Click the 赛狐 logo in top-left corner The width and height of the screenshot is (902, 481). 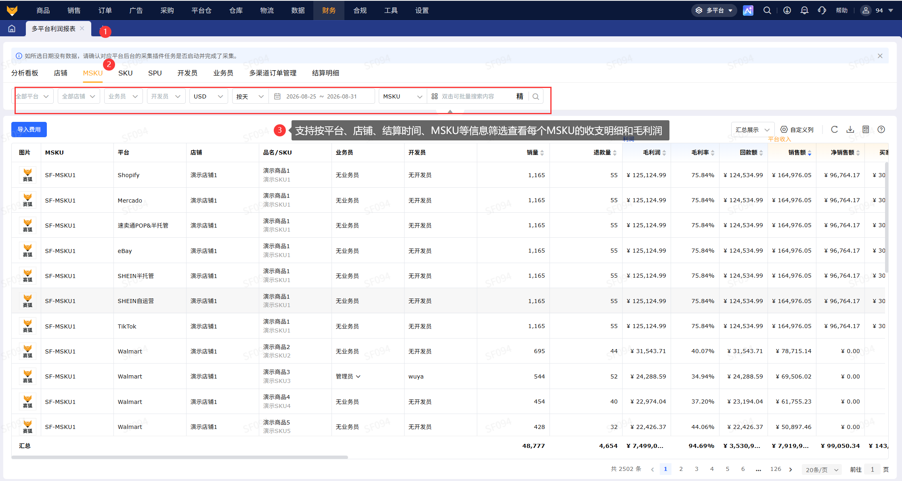12,10
